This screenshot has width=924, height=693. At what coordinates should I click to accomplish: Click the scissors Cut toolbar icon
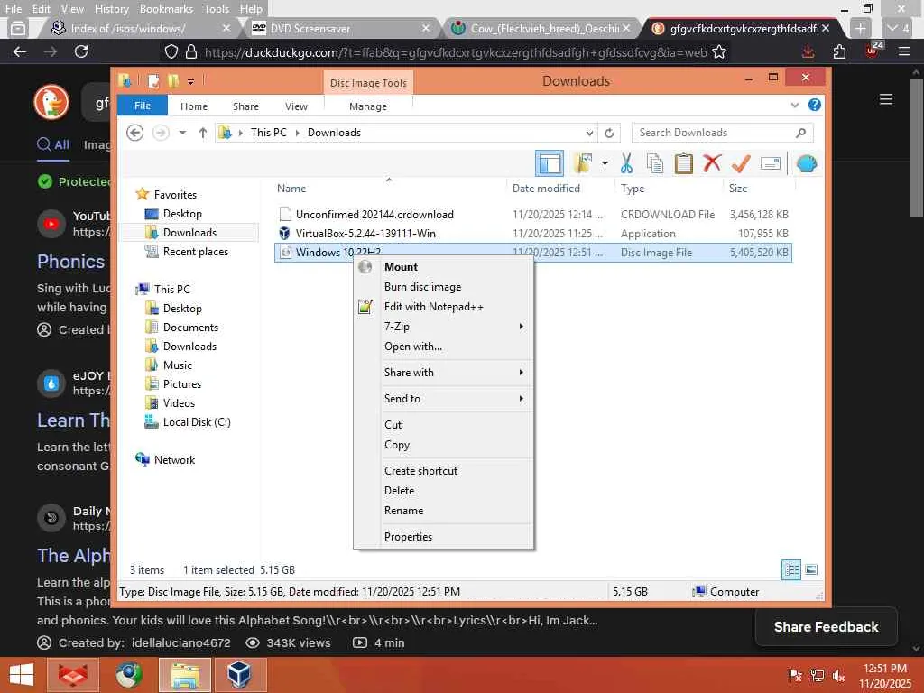(626, 163)
